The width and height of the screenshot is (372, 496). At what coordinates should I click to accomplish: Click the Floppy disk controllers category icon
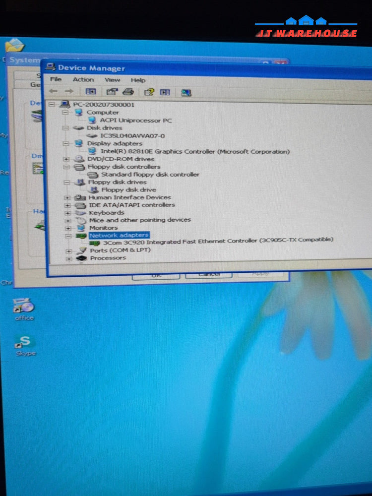(x=79, y=167)
